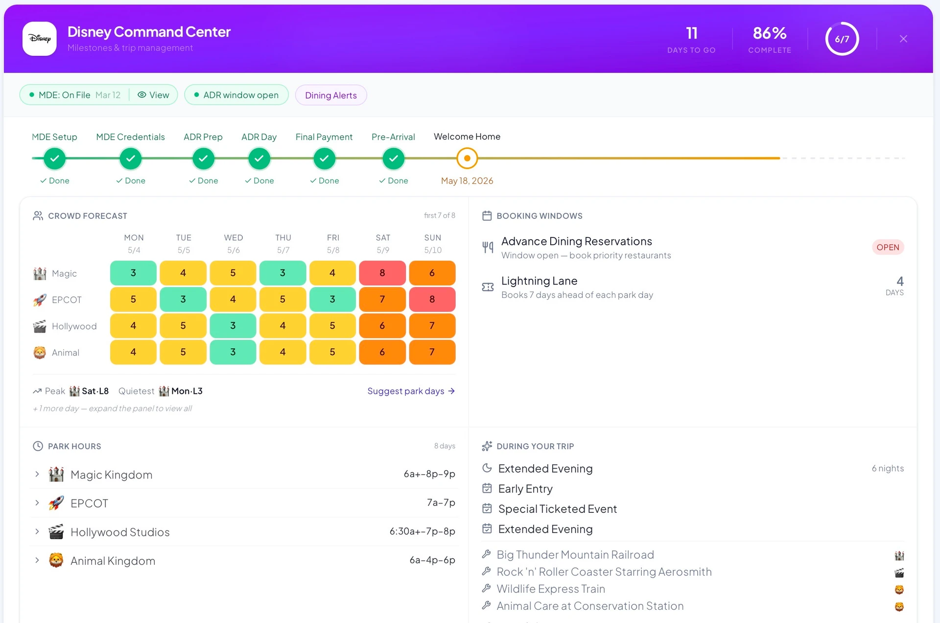Click the Welcome Home milestone marker
The image size is (940, 623).
pyautogui.click(x=467, y=158)
